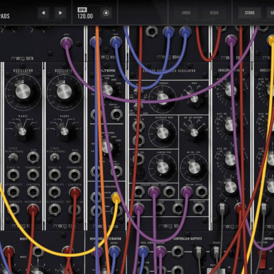Flip the synch weak-strong switch on left oscillator

13,158
